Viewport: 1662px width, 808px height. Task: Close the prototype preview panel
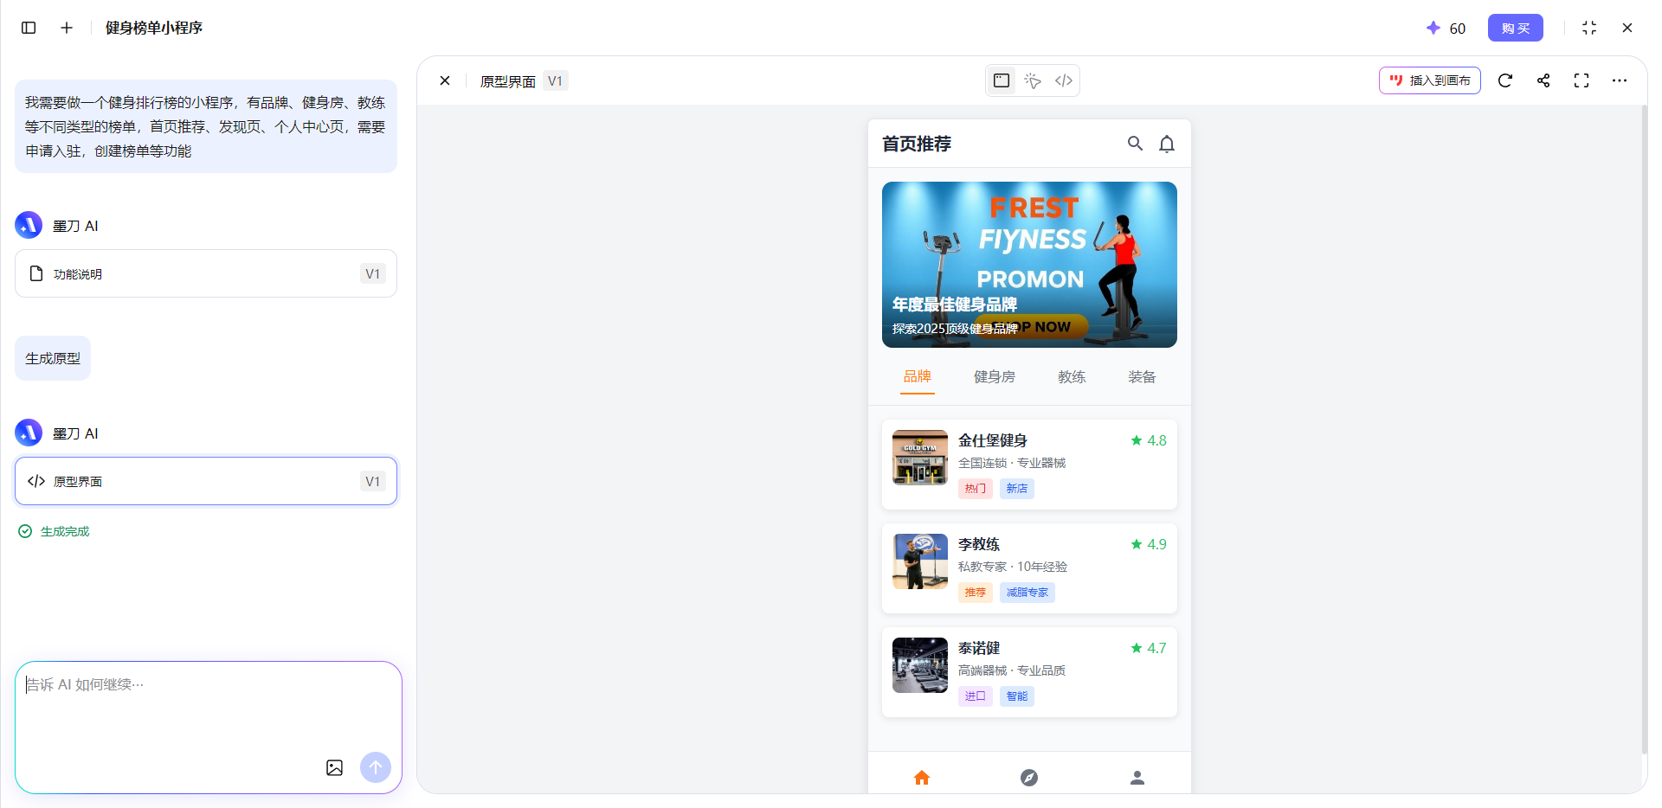pos(445,80)
